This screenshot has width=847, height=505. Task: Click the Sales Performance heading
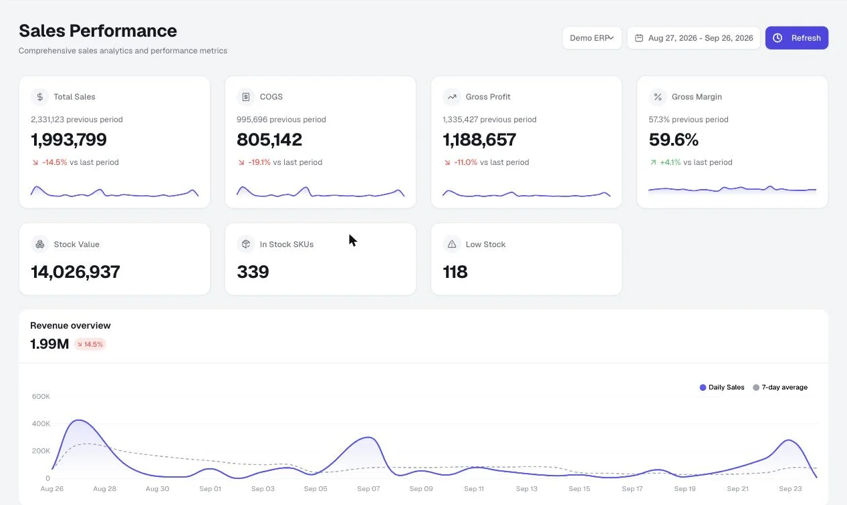point(98,31)
